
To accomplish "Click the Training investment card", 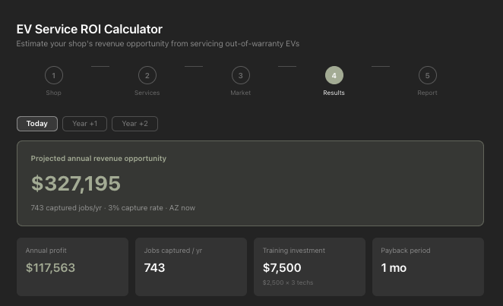I will [x=309, y=267].
